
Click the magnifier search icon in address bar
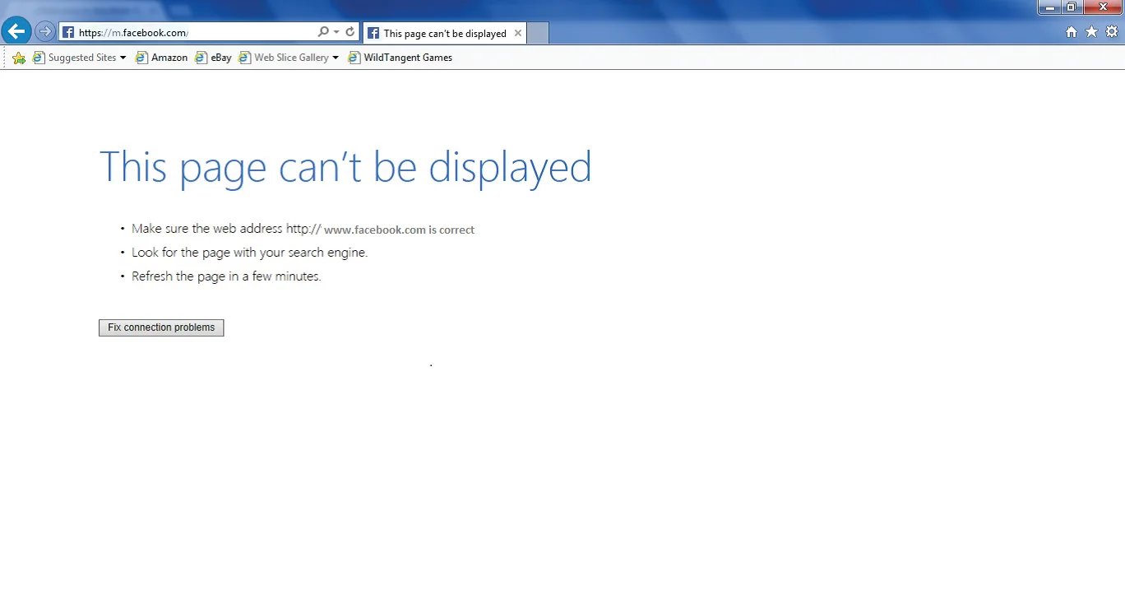pyautogui.click(x=323, y=32)
